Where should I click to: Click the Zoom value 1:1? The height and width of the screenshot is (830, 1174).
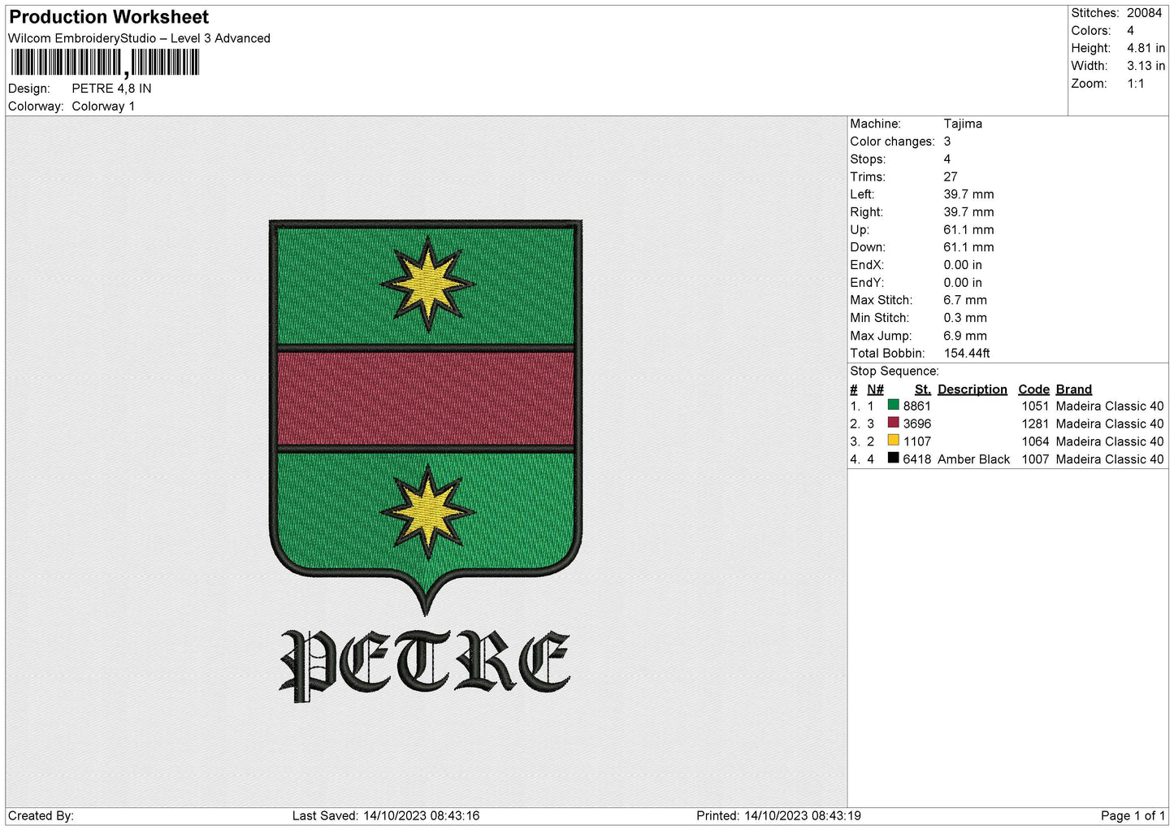coord(1135,84)
